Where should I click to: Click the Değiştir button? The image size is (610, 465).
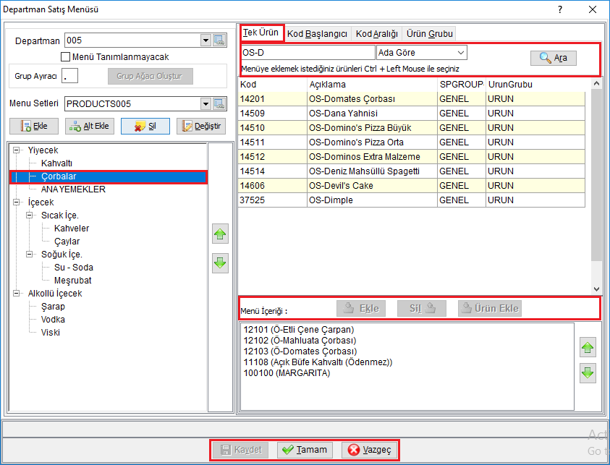pos(201,126)
